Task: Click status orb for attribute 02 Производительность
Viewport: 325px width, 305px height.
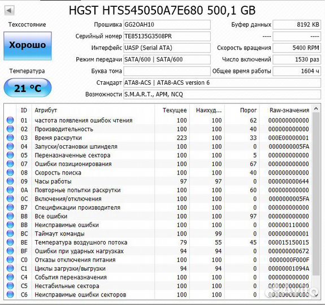Action: pyautogui.click(x=10, y=129)
